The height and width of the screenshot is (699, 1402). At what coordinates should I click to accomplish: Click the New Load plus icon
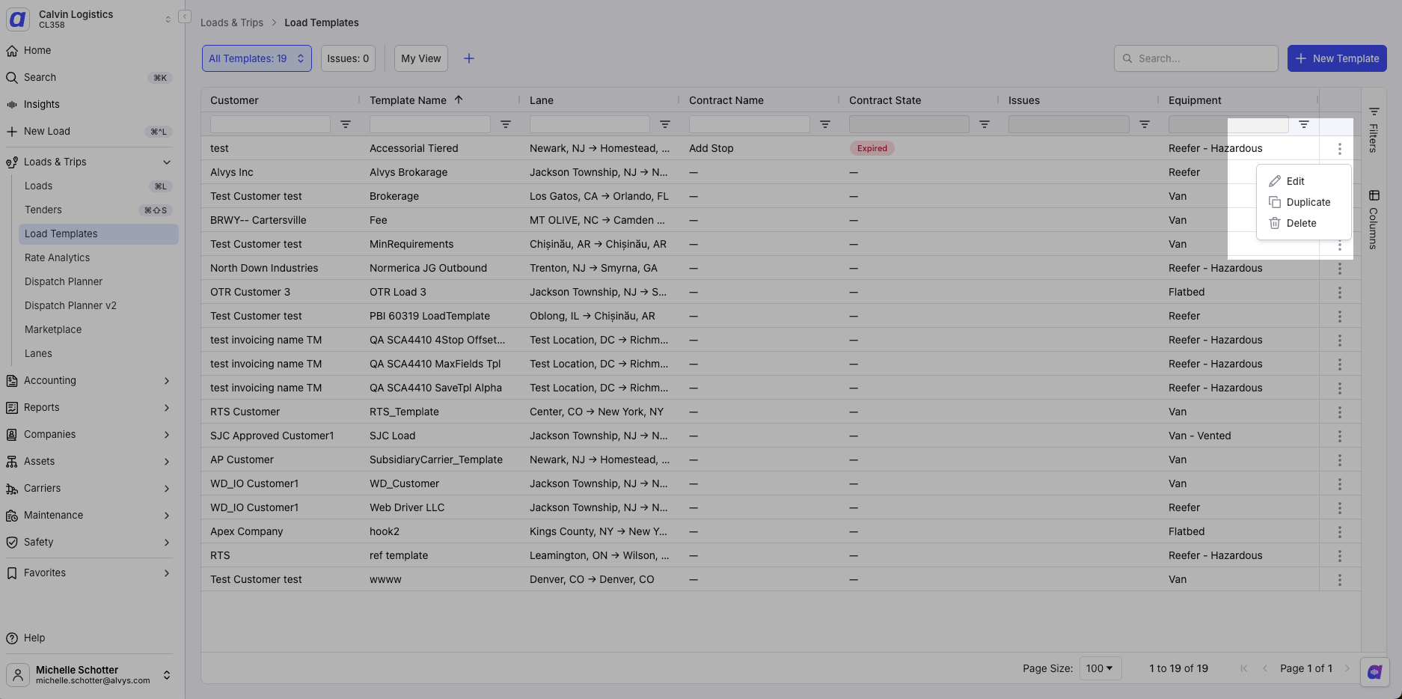[x=12, y=131]
